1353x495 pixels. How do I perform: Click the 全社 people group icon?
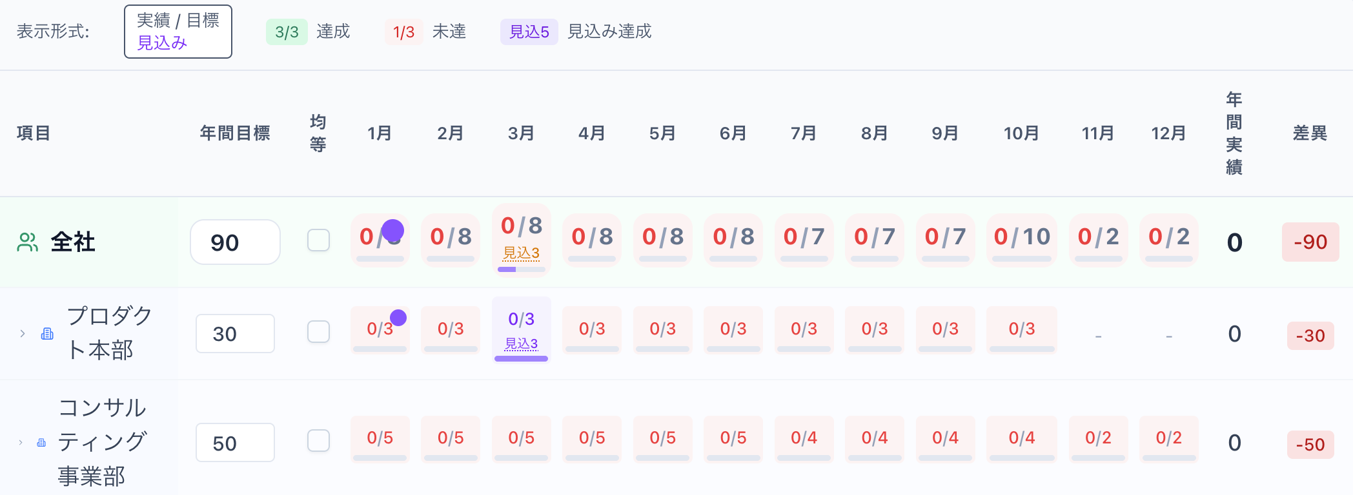coord(28,242)
